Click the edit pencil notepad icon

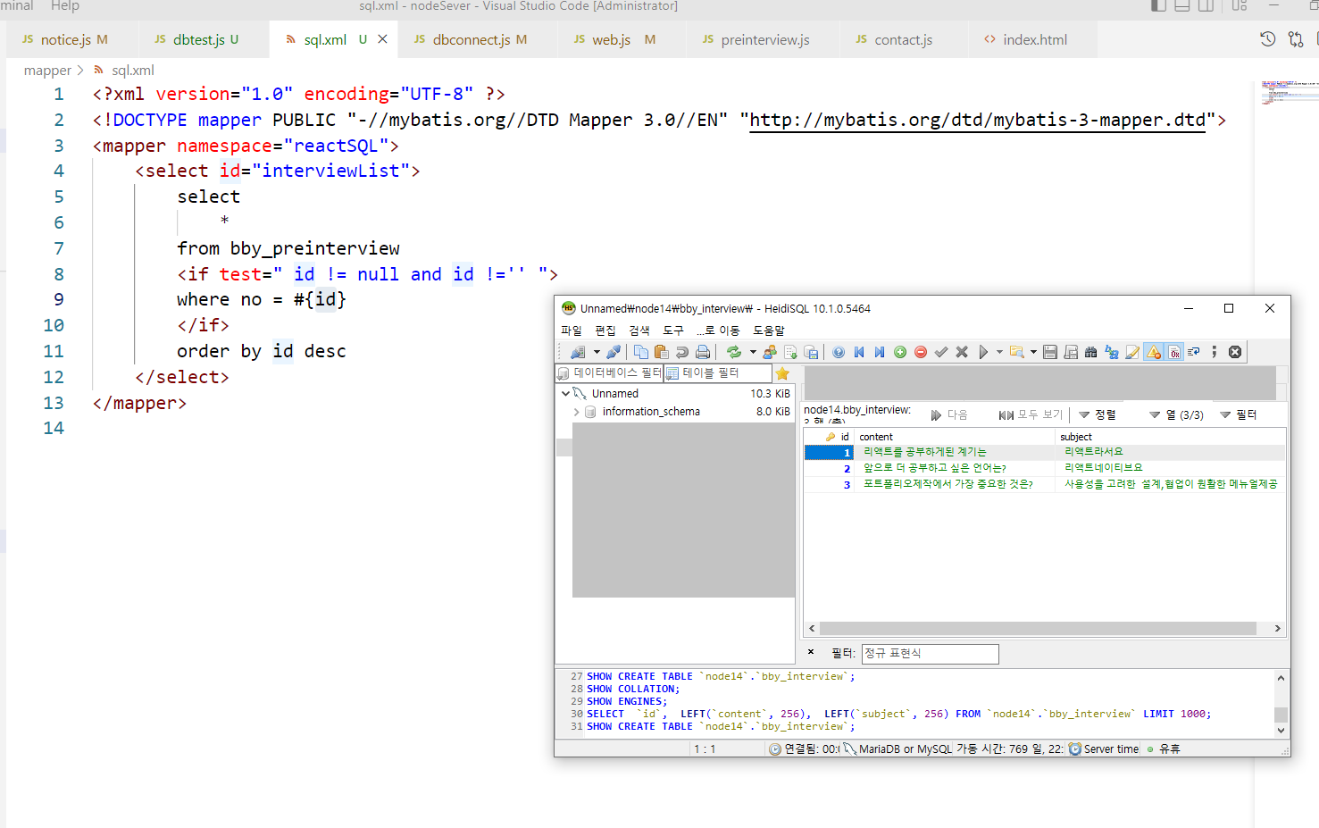(x=1132, y=352)
